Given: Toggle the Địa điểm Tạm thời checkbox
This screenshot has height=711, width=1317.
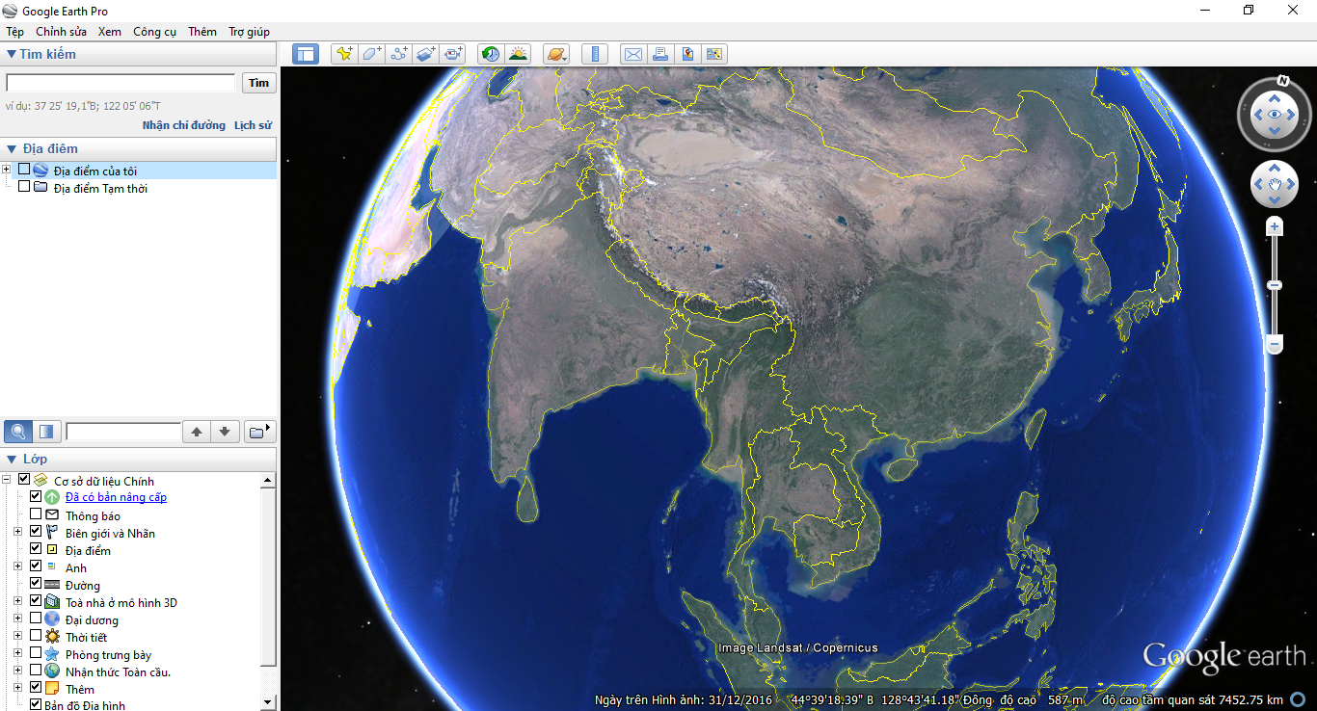Looking at the screenshot, I should pyautogui.click(x=24, y=187).
